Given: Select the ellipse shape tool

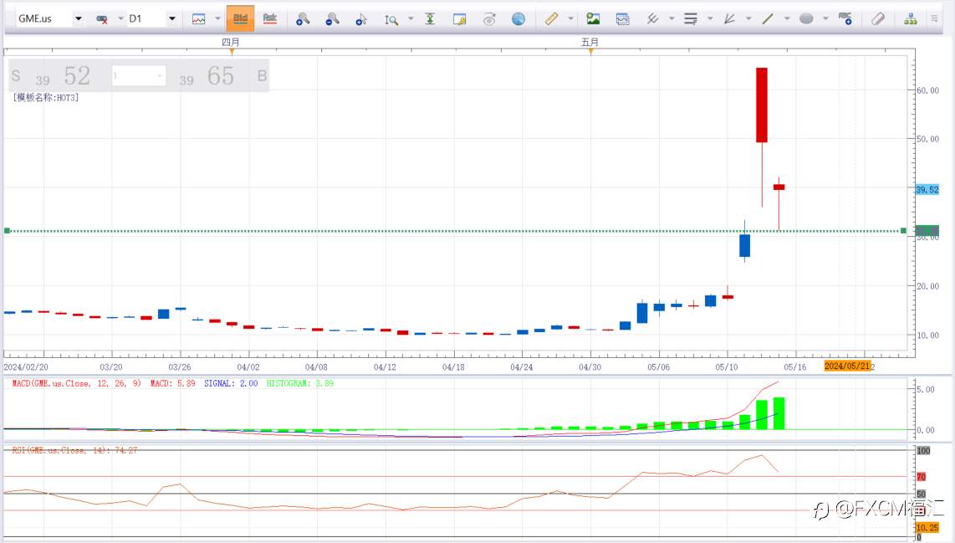Looking at the screenshot, I should [806, 19].
